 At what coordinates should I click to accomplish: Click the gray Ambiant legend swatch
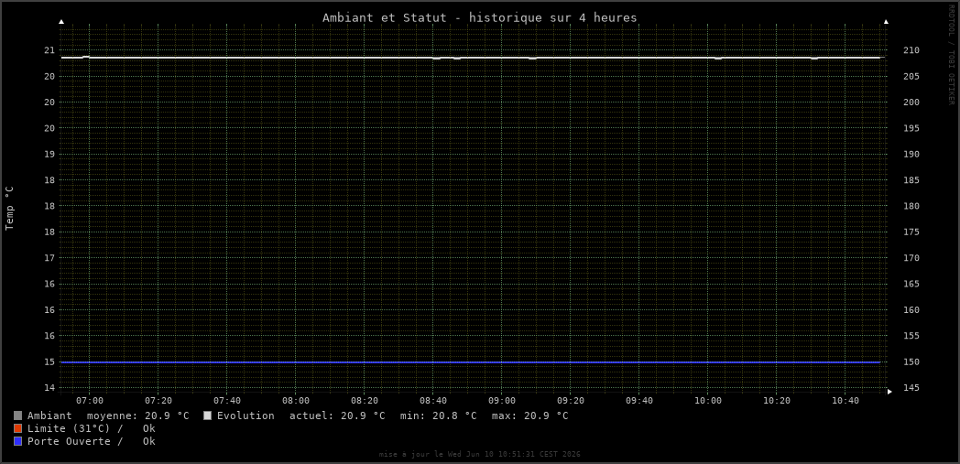coord(17,415)
